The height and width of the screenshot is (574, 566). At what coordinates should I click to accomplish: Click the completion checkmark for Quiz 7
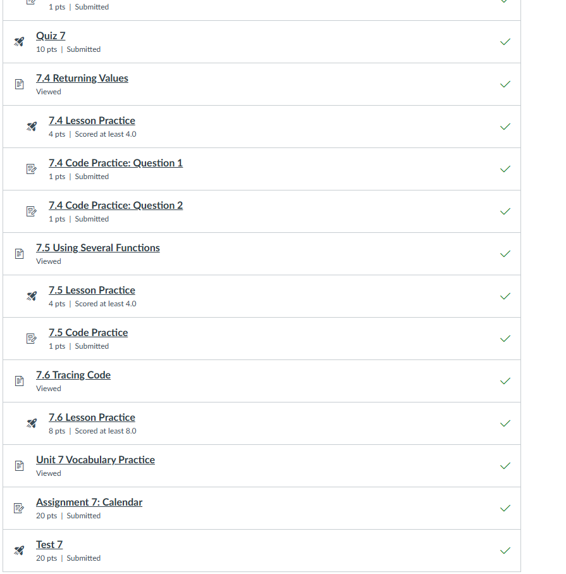click(505, 42)
